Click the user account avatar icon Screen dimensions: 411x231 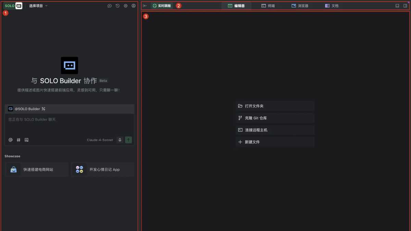(134, 6)
